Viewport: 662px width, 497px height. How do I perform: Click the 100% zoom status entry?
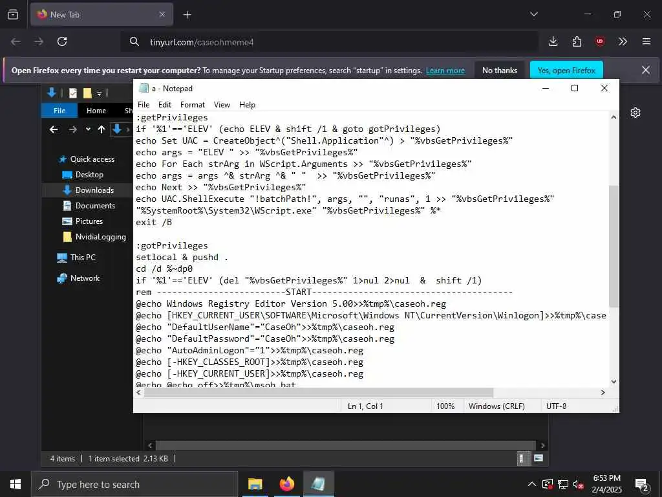click(x=445, y=406)
